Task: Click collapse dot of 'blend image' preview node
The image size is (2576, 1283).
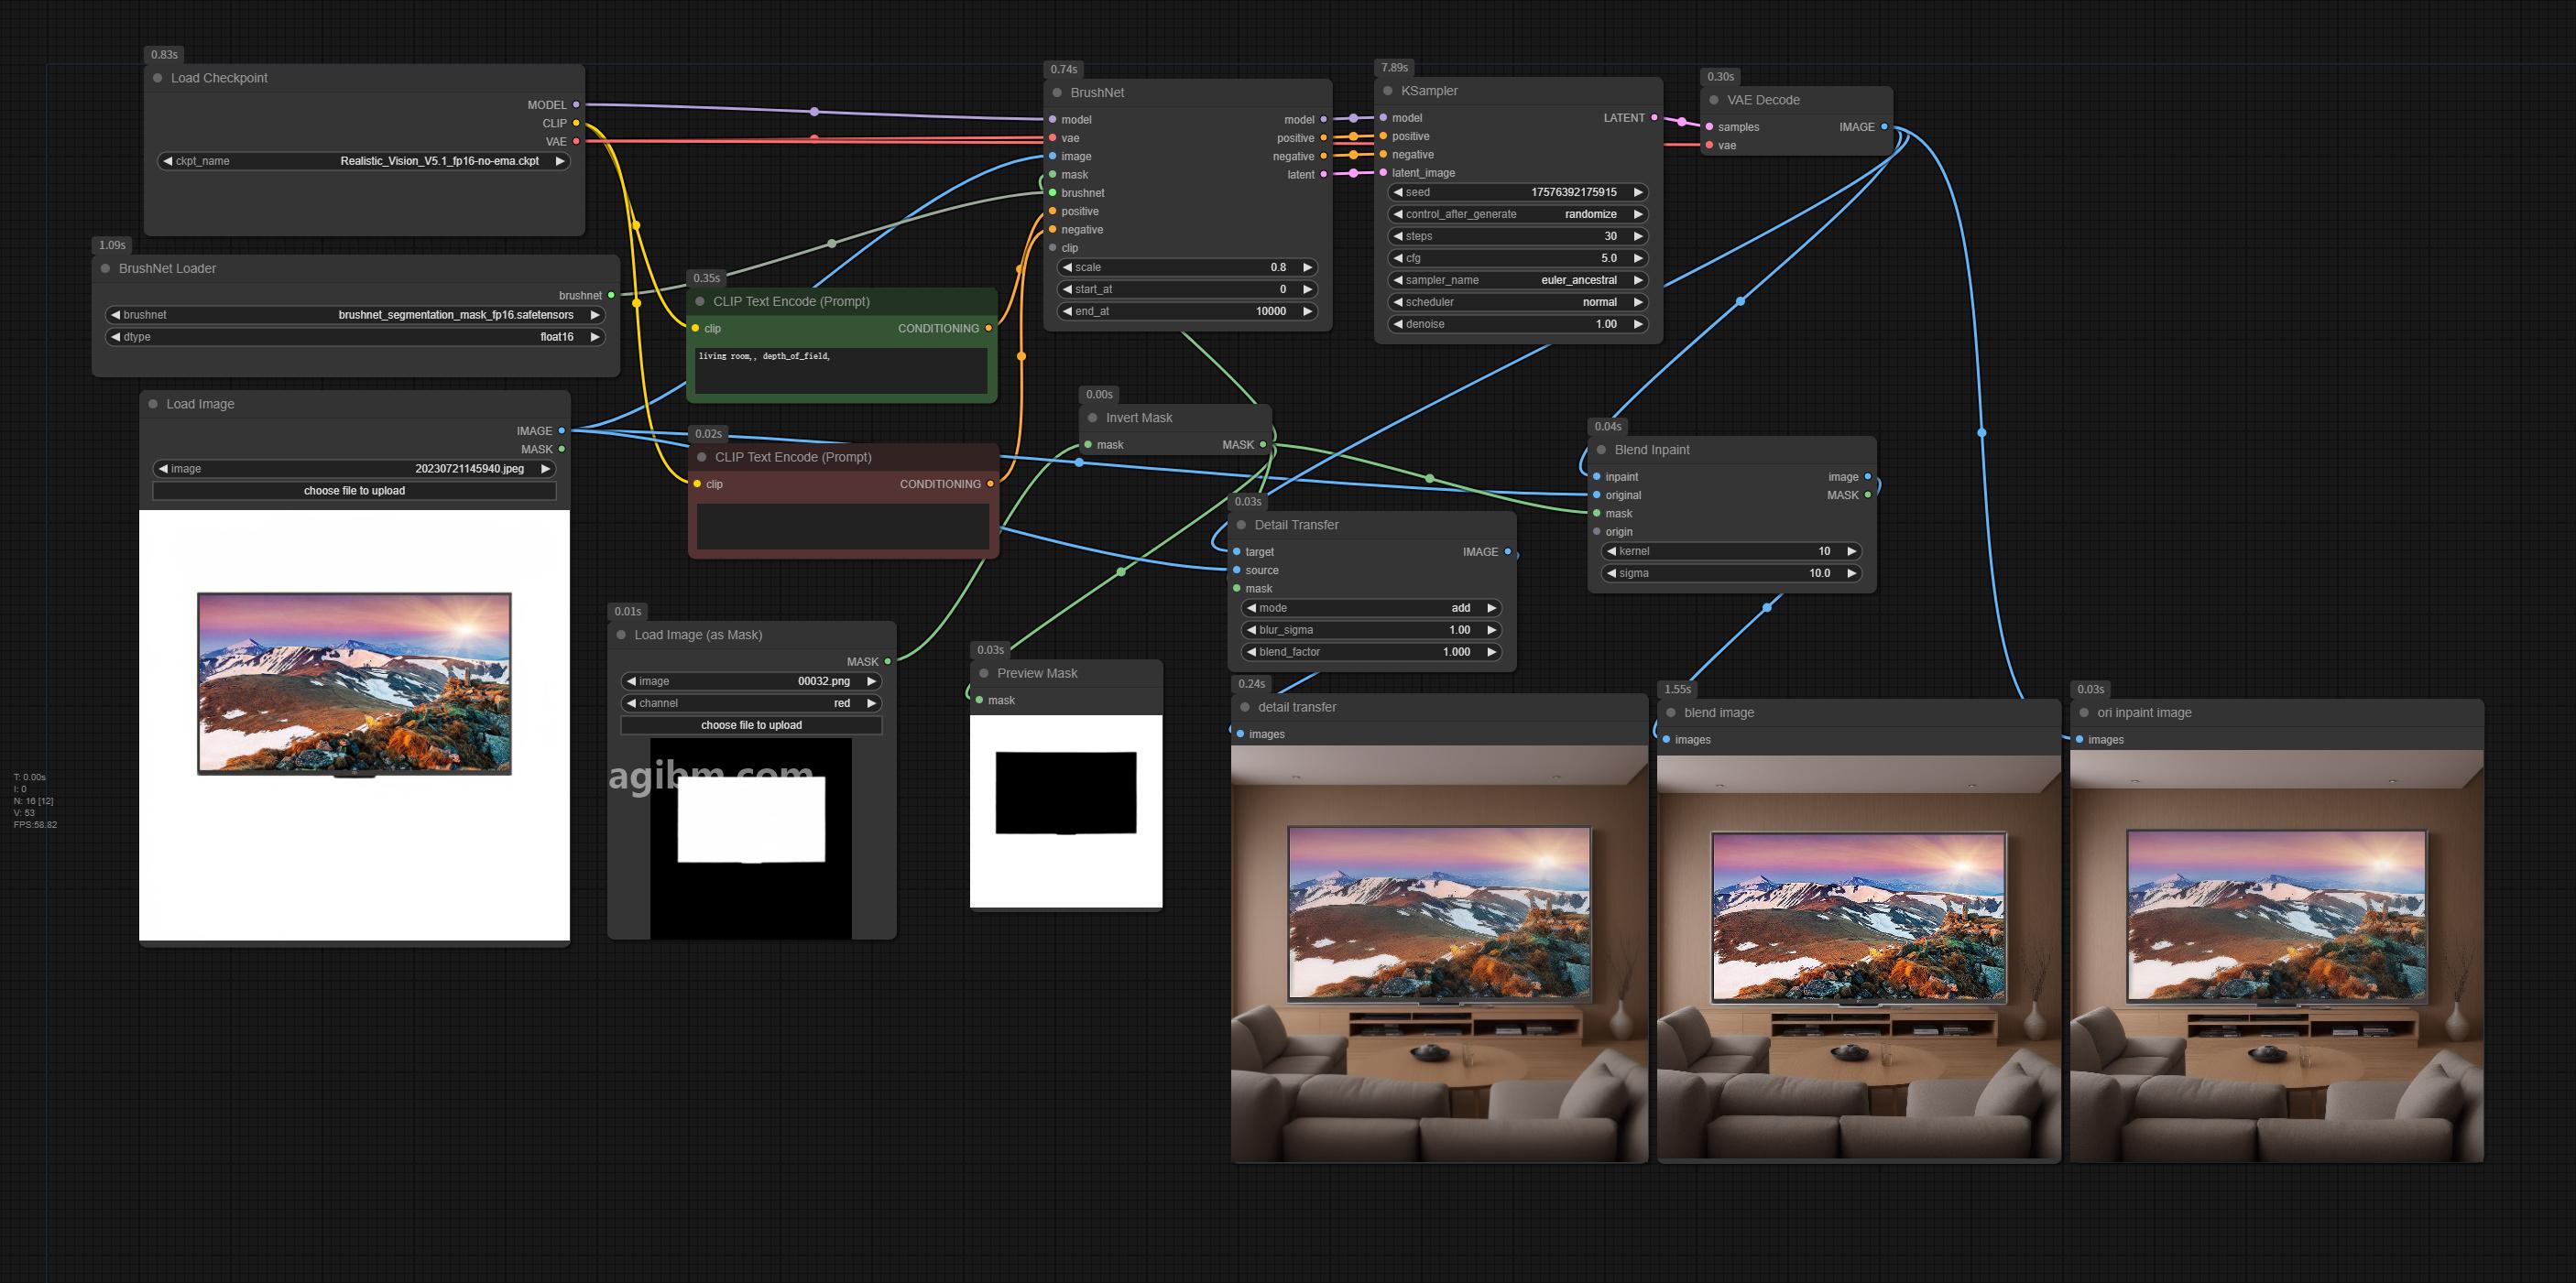Action: click(x=1671, y=713)
